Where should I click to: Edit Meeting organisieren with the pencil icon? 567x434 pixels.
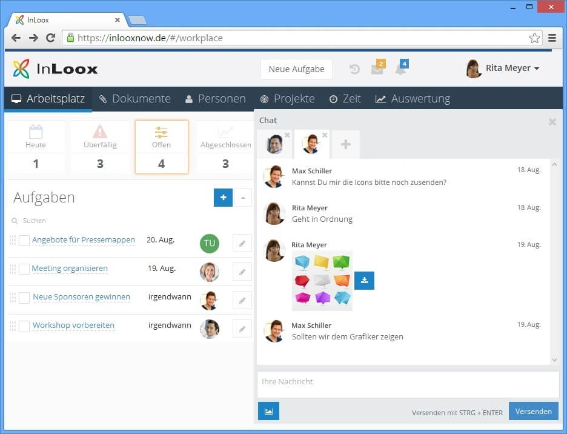point(242,272)
